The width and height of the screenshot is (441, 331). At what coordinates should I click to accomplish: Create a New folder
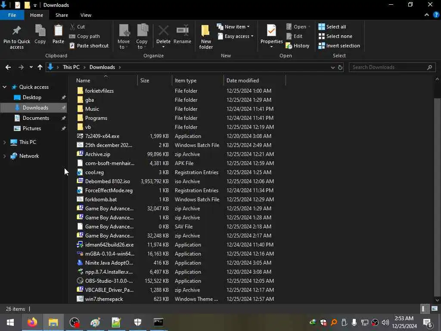(x=206, y=37)
